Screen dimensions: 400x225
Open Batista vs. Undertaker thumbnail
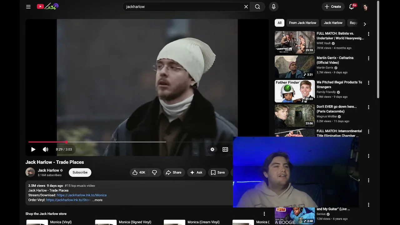[295, 42]
